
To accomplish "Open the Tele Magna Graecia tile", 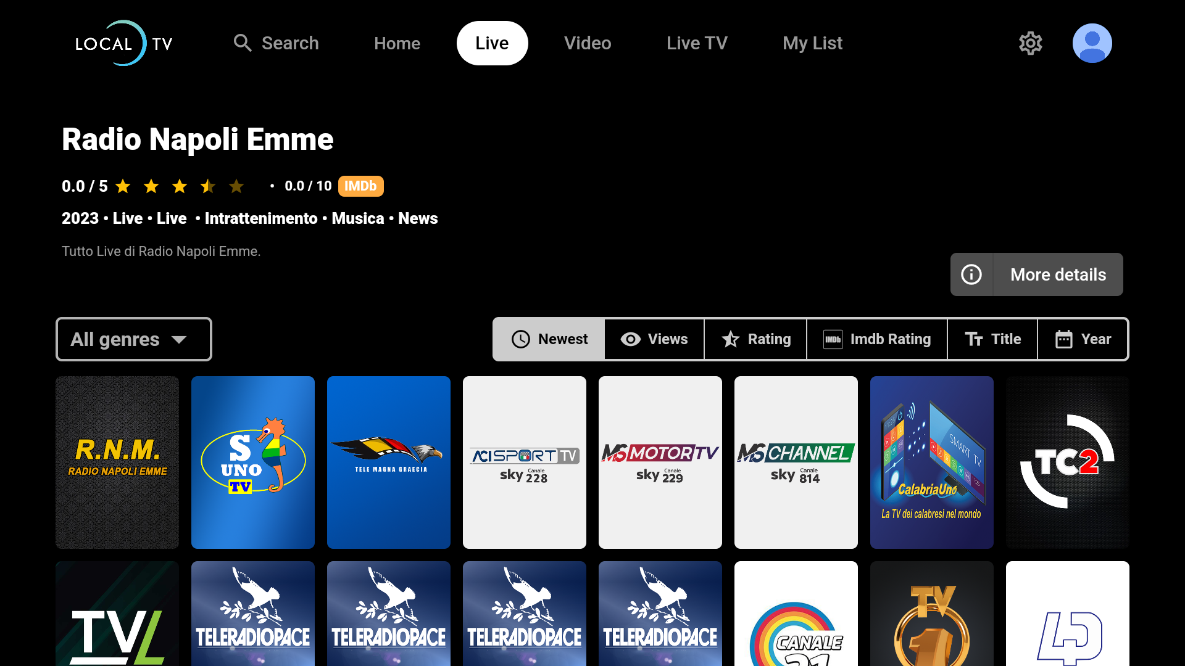I will point(389,462).
